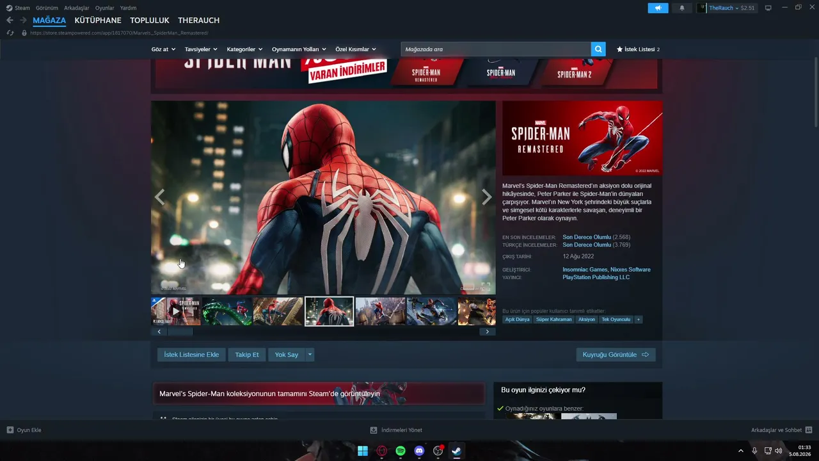Click the Mağazada ara search field
Image resolution: width=819 pixels, height=461 pixels.
click(496, 49)
